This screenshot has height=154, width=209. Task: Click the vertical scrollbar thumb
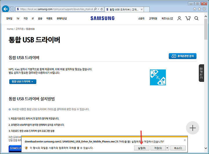coord(206,30)
